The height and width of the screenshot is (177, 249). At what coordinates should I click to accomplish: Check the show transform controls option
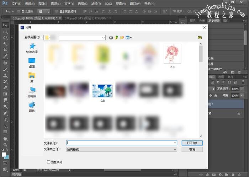57,11
